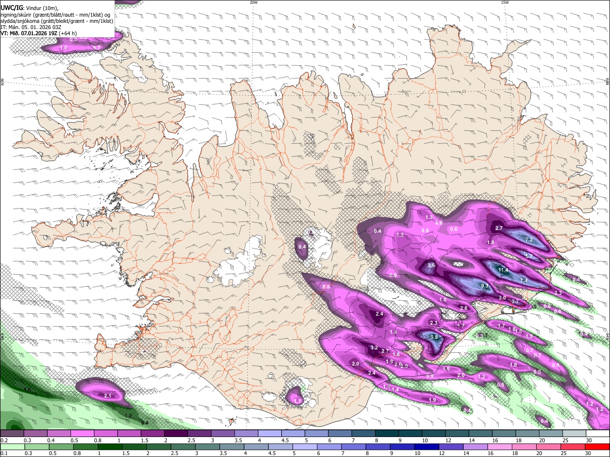610x457 pixels.
Task: Select the 7.4 precipitation value on the map
Action: pos(524,280)
